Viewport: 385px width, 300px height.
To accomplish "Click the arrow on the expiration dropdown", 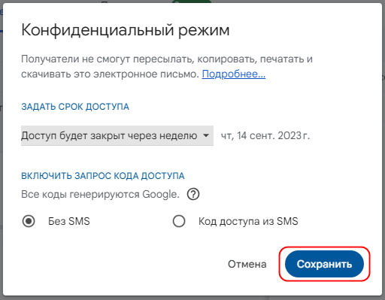I will (206, 135).
